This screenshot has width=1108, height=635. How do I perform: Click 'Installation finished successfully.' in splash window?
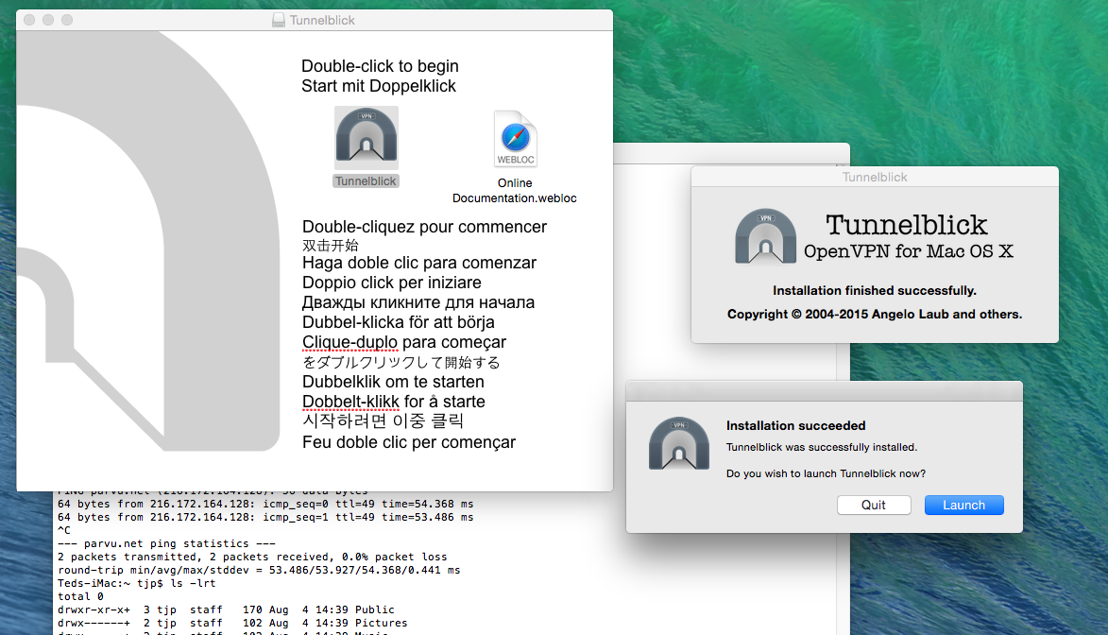(x=875, y=291)
